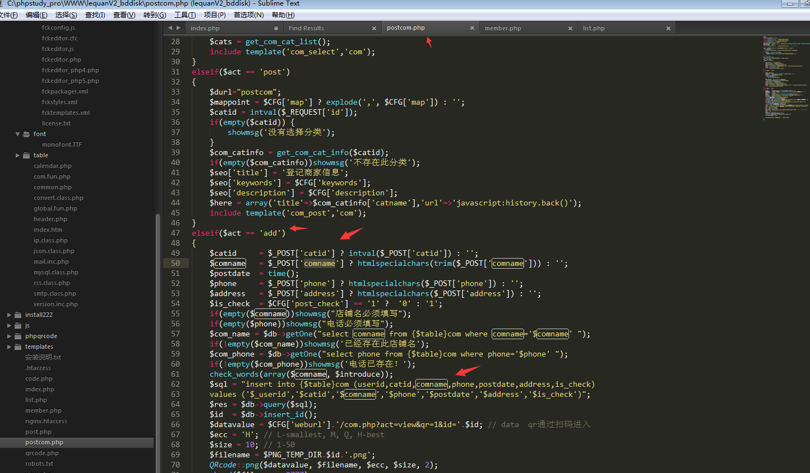This screenshot has height=473, width=810.
Task: Open com.fun.php in the sidebar
Action: point(52,177)
